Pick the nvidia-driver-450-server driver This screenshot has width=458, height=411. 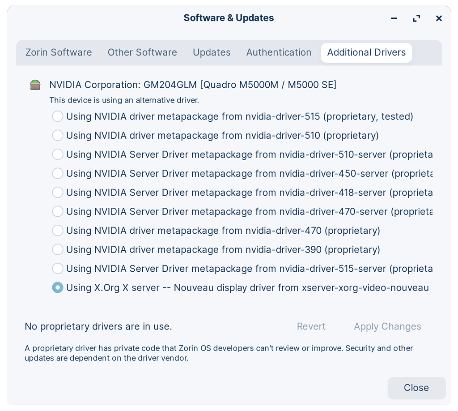(58, 173)
